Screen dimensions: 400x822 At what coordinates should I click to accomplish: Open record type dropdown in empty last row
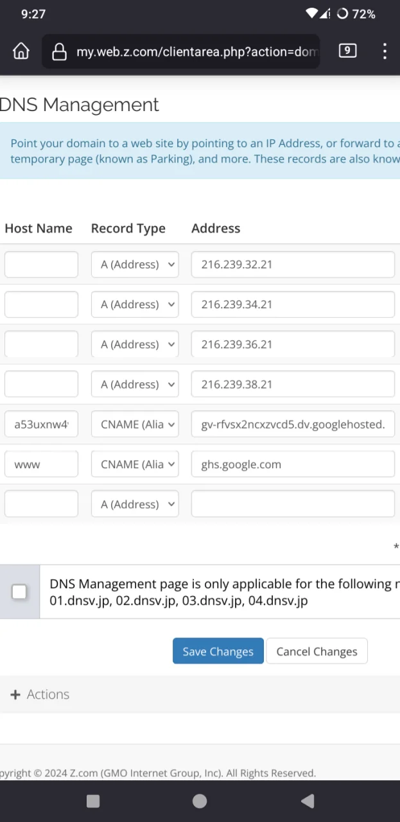[x=135, y=504]
